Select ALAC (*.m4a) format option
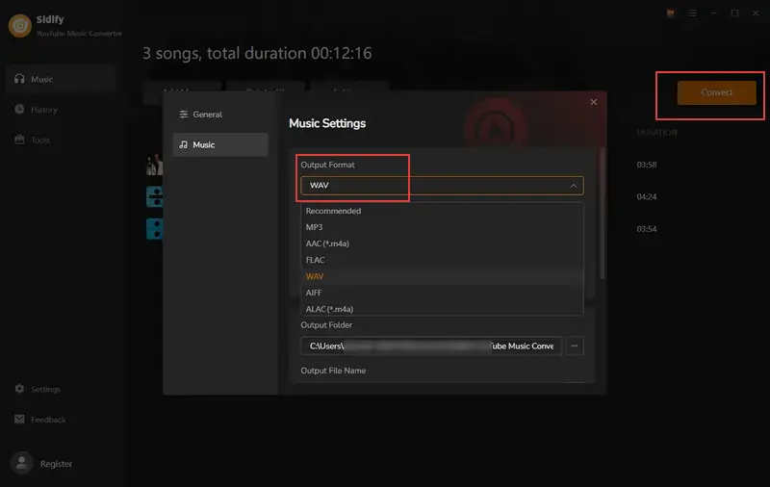This screenshot has height=487, width=770. click(x=442, y=309)
